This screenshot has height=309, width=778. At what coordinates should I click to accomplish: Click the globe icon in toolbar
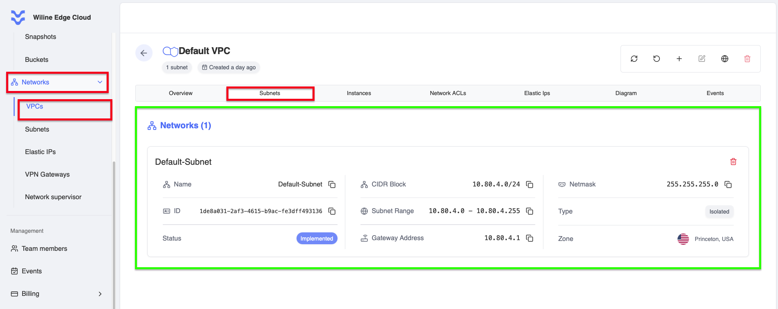coord(725,59)
